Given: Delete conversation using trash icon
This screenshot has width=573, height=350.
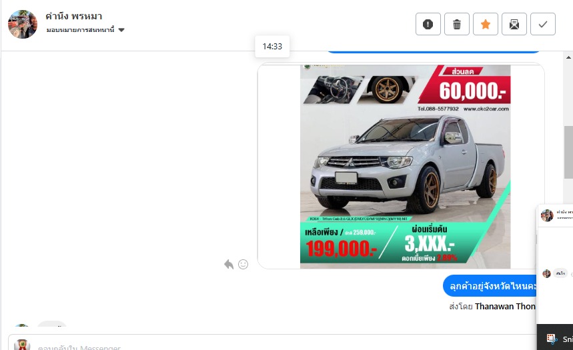Looking at the screenshot, I should pos(457,24).
